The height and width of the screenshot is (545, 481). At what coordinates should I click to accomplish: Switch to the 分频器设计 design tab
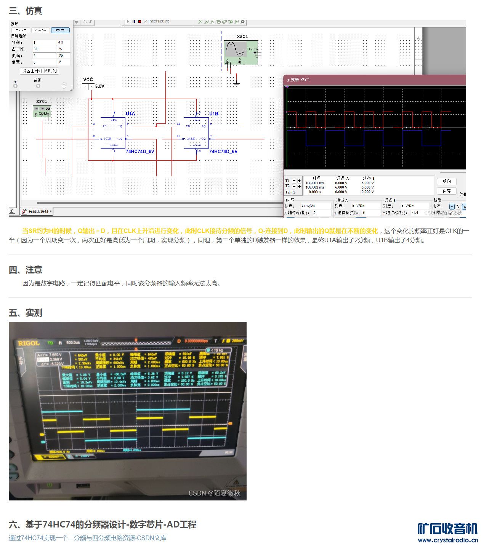click(x=37, y=211)
